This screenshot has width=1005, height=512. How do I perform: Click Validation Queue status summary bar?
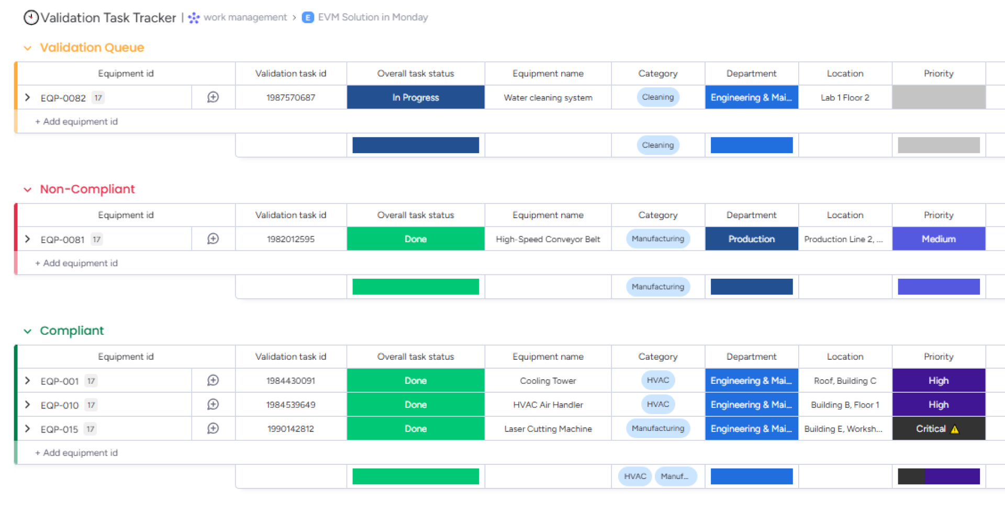coord(416,145)
